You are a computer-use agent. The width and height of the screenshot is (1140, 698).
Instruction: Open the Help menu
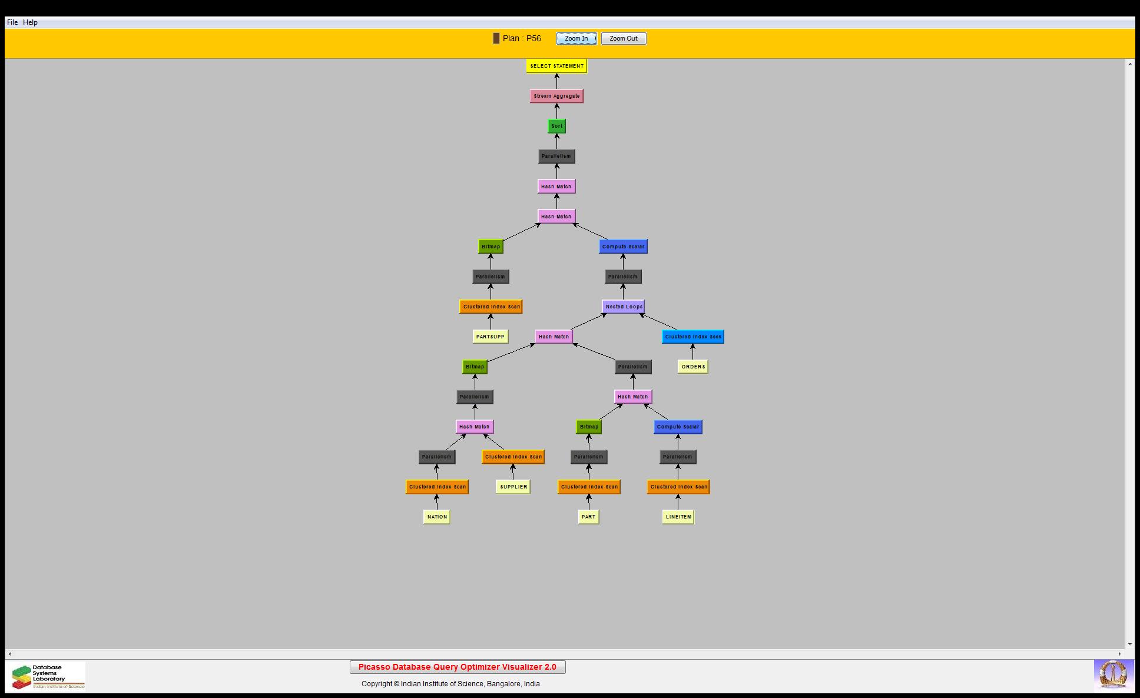coord(31,22)
